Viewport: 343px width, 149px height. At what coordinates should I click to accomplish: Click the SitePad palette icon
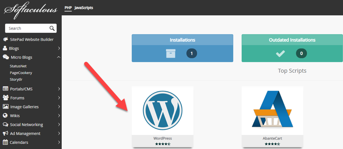click(x=5, y=39)
